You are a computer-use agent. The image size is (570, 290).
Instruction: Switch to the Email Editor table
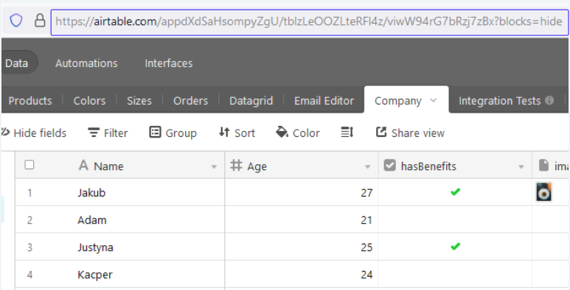tap(324, 101)
